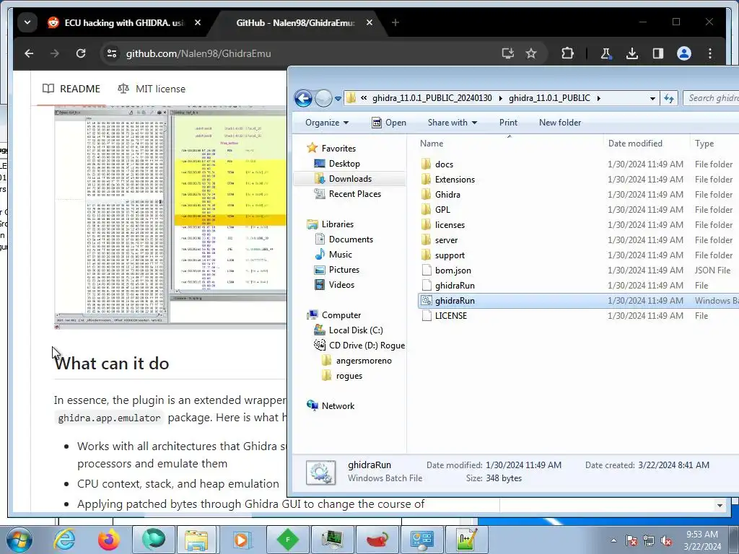Close the ECU hacking Reddit tab

(x=198, y=22)
